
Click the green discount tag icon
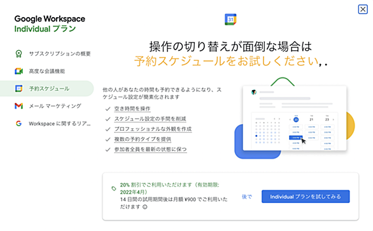click(x=114, y=188)
